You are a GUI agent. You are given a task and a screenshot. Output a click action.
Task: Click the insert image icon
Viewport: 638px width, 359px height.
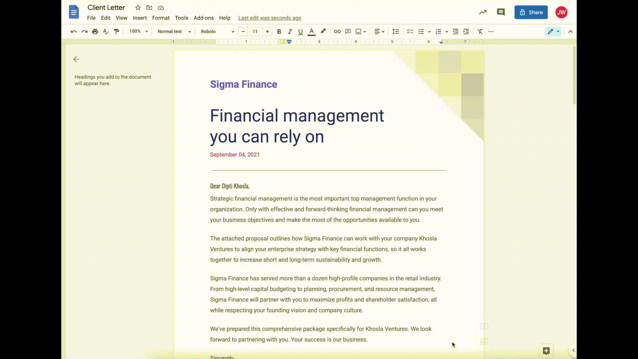pyautogui.click(x=359, y=32)
